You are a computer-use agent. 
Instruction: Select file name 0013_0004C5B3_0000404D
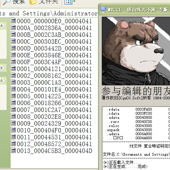tap(54, 151)
